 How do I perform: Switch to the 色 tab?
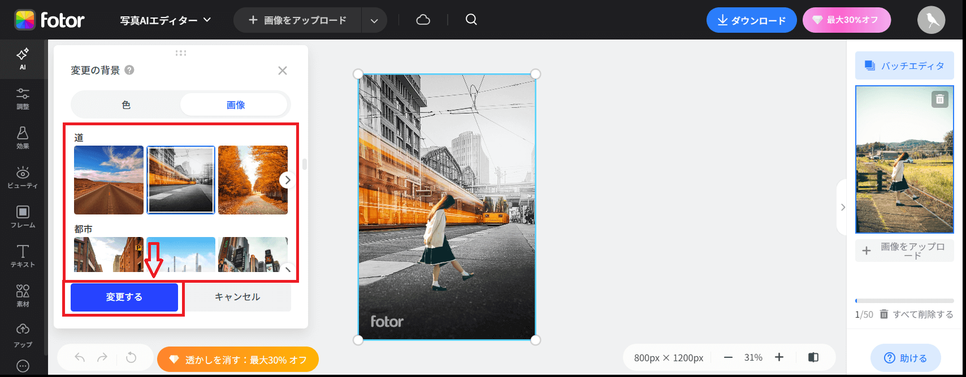point(126,105)
